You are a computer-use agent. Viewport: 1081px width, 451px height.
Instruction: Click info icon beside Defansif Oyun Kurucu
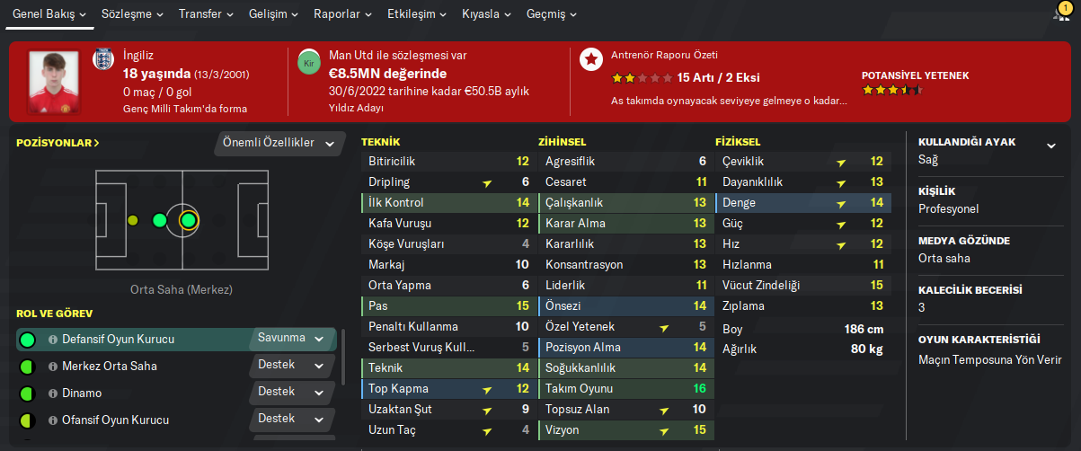(53, 340)
